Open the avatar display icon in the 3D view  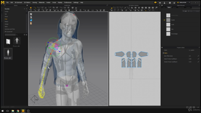click(31, 17)
